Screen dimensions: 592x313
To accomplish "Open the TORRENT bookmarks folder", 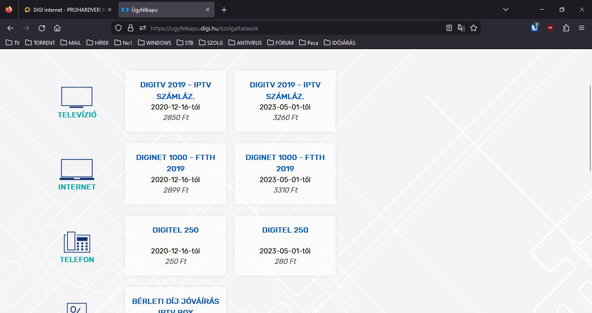I will (40, 43).
